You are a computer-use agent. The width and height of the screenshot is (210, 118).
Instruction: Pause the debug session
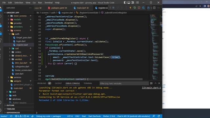pyautogui.click(x=114, y=8)
